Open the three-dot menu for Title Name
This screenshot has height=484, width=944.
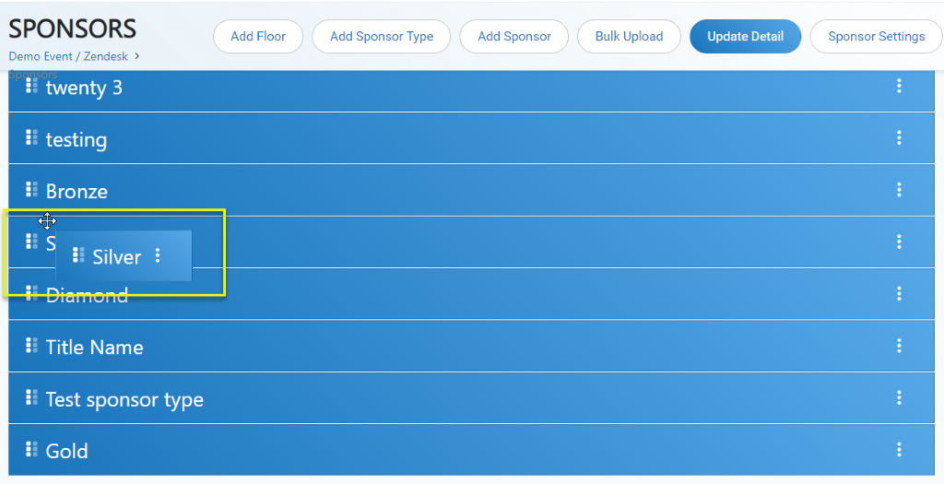(899, 346)
